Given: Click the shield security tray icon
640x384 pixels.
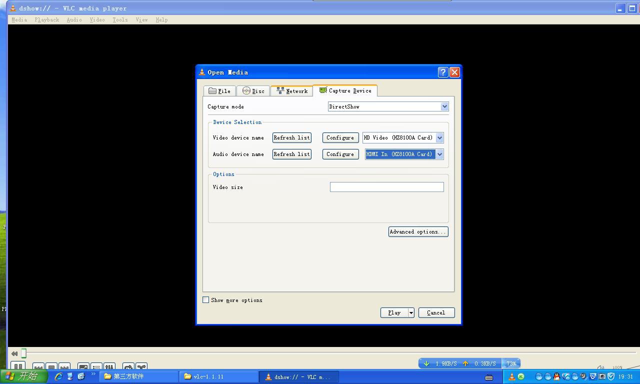Looking at the screenshot, I should click(x=611, y=376).
